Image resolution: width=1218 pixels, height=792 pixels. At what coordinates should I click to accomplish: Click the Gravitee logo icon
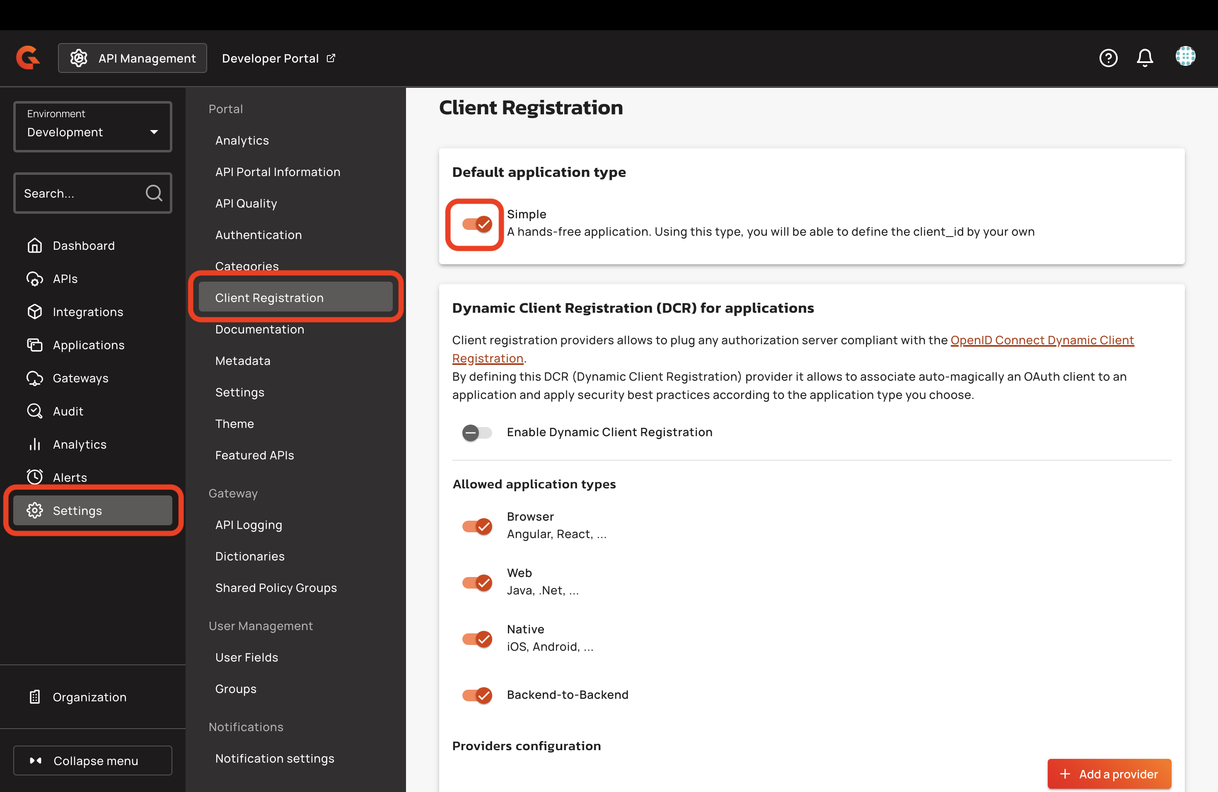tap(28, 57)
